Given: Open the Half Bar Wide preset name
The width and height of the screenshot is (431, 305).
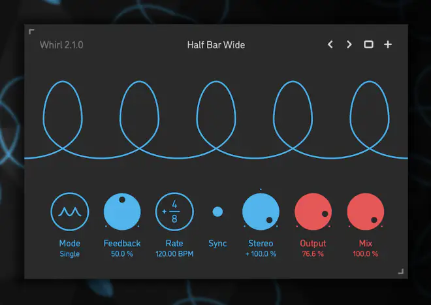Looking at the screenshot, I should click(x=215, y=45).
